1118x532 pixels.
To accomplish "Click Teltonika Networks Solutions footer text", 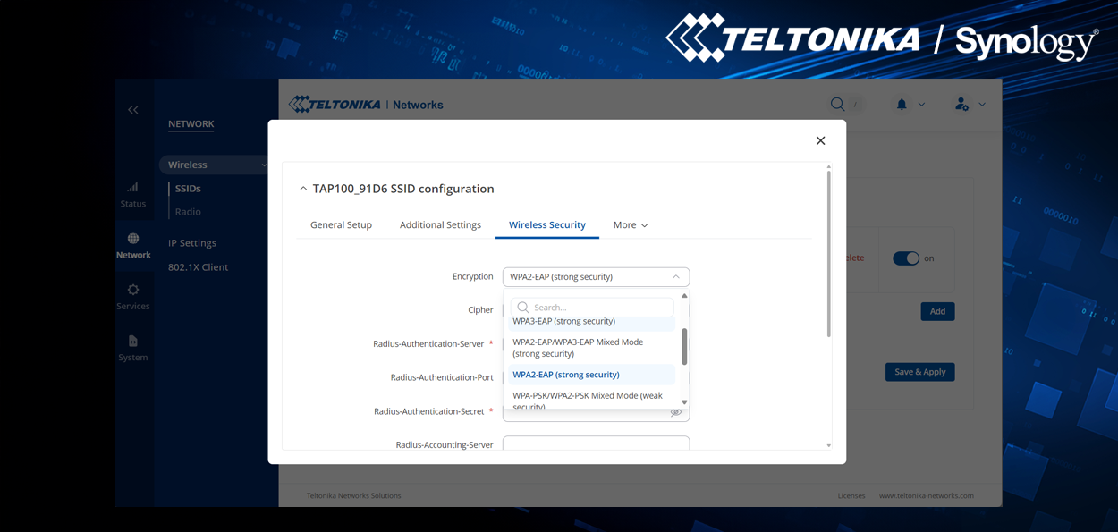I will click(x=353, y=495).
